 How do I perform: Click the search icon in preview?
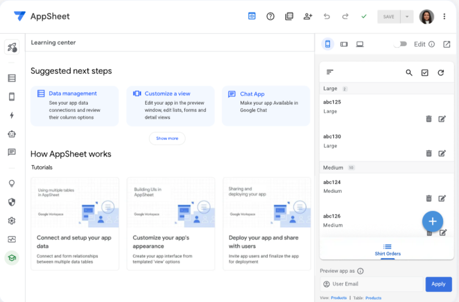(x=409, y=73)
